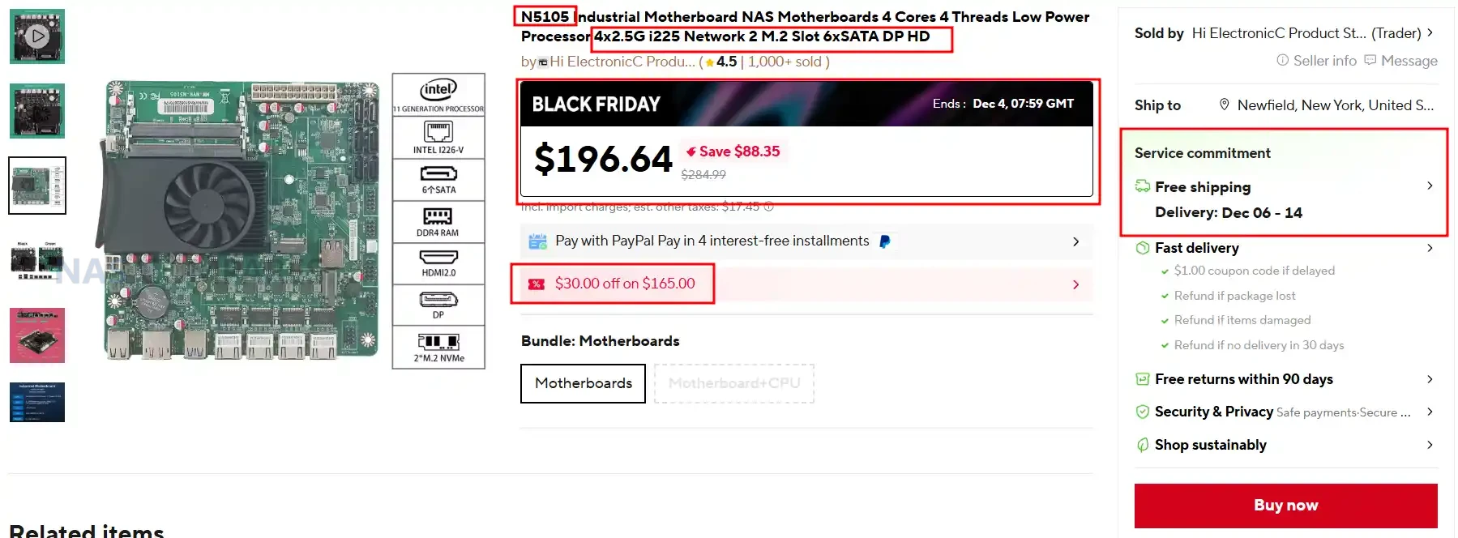Click the import charges info icon
1458x538 pixels.
click(769, 207)
